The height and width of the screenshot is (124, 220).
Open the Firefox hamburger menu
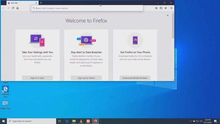tap(172, 8)
